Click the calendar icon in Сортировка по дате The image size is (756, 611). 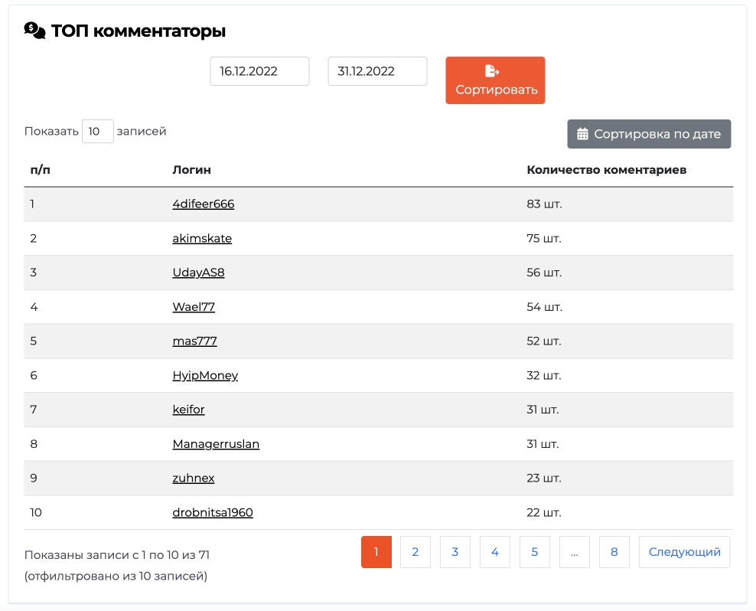pyautogui.click(x=582, y=134)
